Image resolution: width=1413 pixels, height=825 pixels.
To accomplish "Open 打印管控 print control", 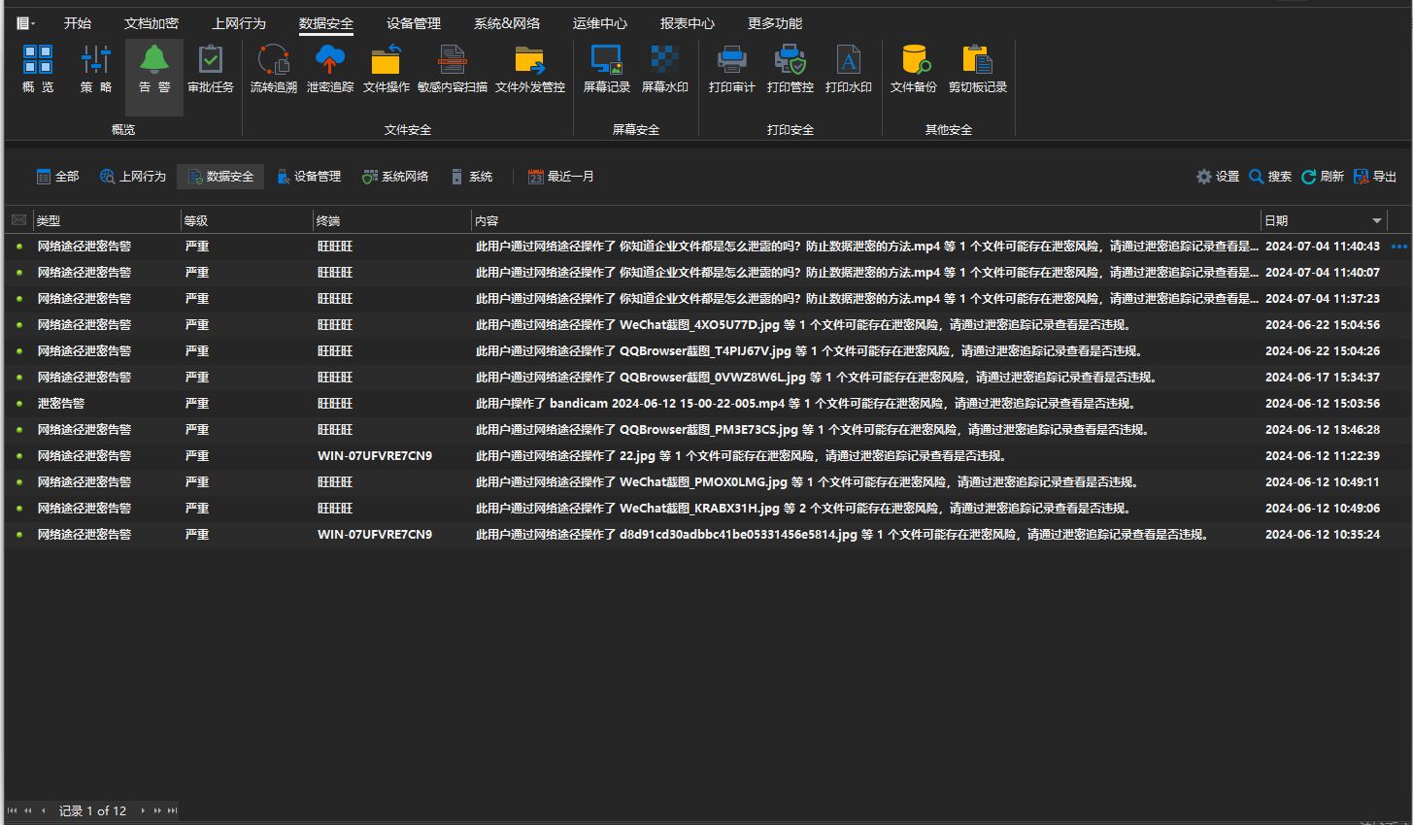I will (791, 69).
